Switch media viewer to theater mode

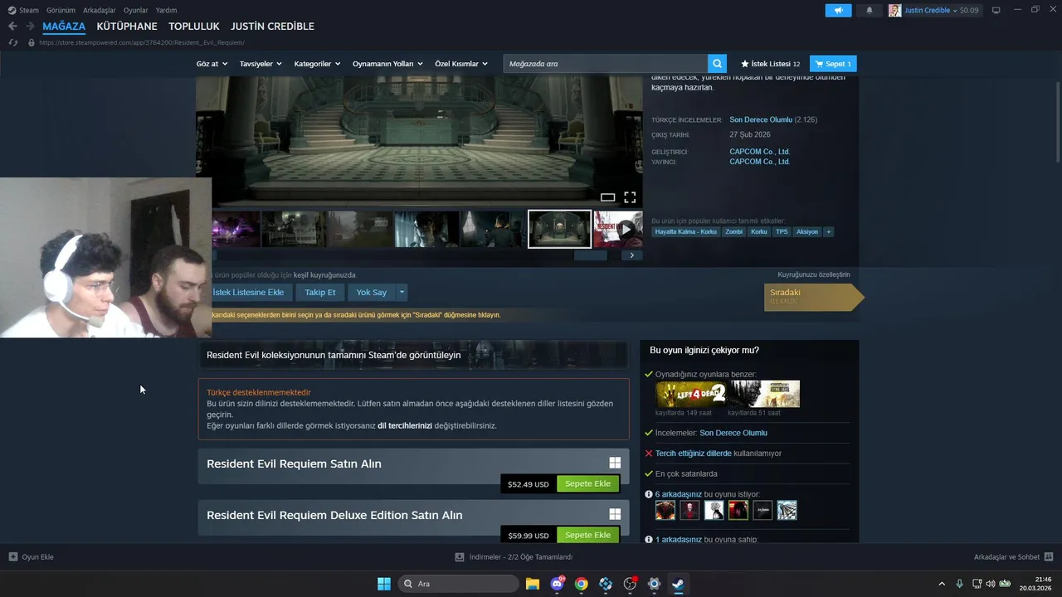(607, 197)
